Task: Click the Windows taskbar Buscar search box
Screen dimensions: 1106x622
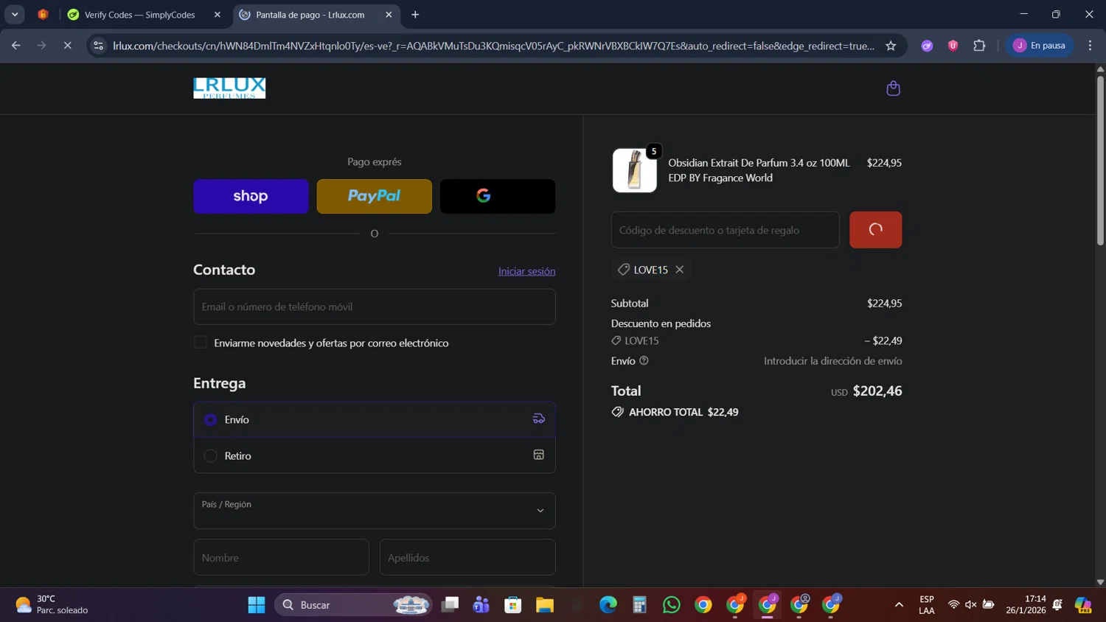Action: (x=354, y=605)
